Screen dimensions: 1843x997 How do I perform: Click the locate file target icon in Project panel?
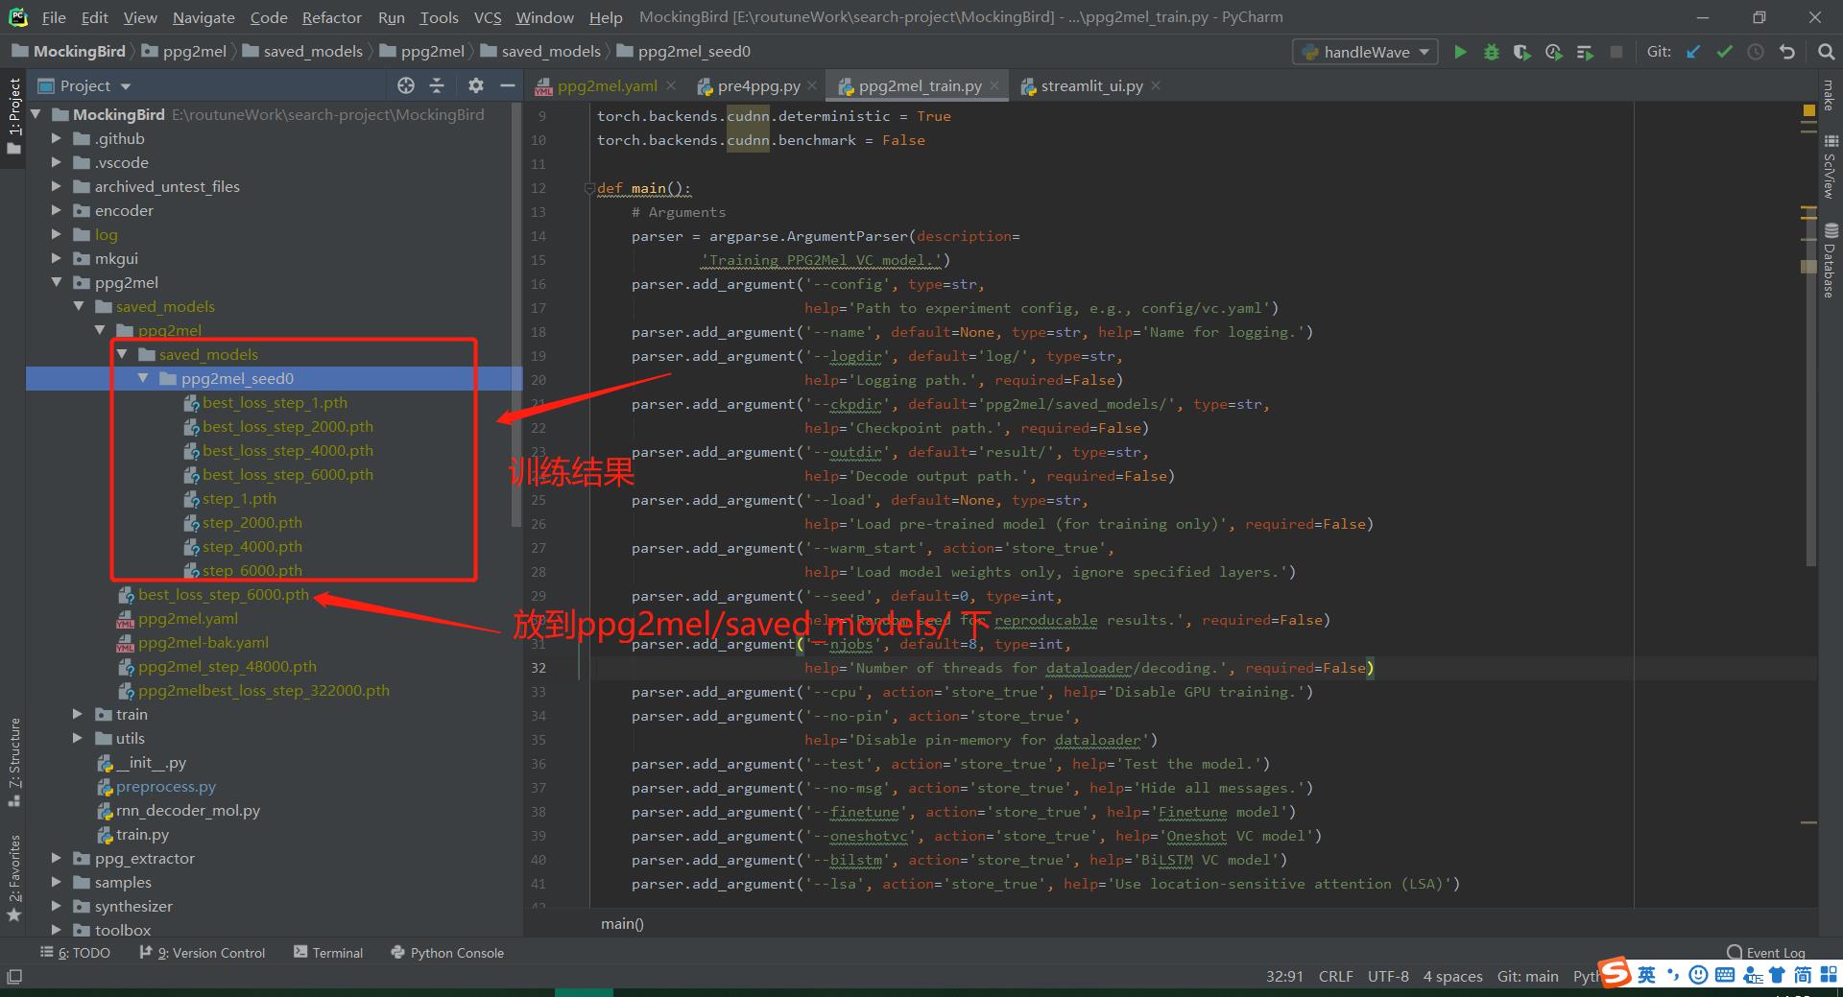[x=406, y=85]
